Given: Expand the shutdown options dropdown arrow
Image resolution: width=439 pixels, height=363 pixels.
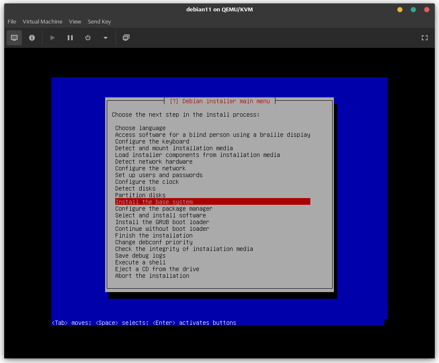Looking at the screenshot, I should click(x=106, y=38).
